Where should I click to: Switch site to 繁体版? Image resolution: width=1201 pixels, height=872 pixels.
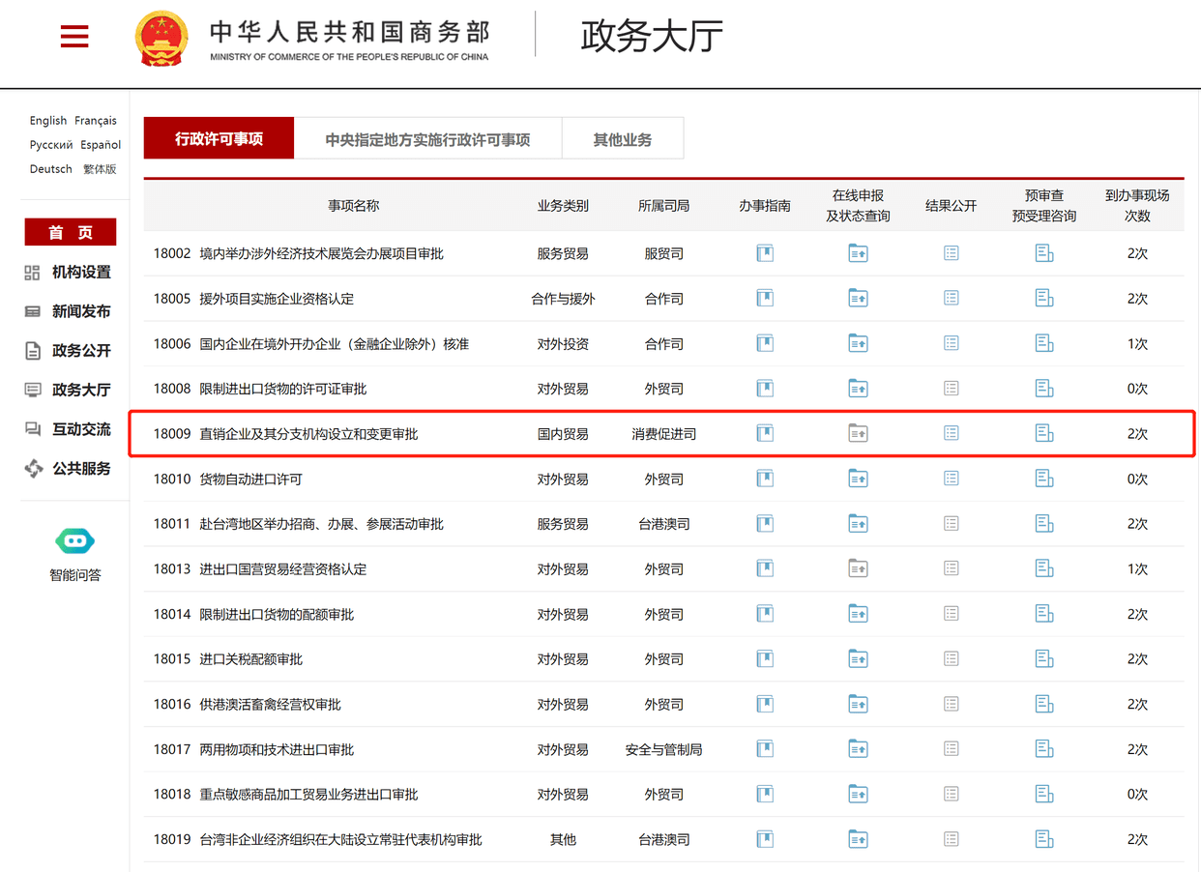[100, 169]
